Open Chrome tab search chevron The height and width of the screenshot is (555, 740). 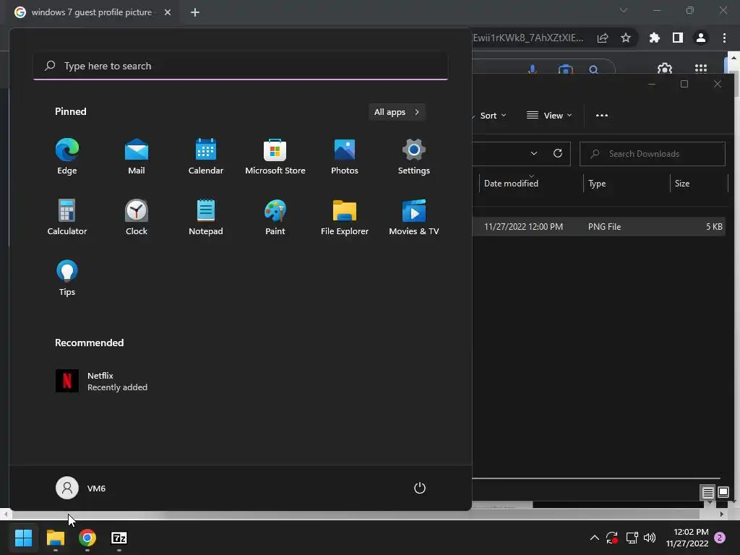coord(624,10)
